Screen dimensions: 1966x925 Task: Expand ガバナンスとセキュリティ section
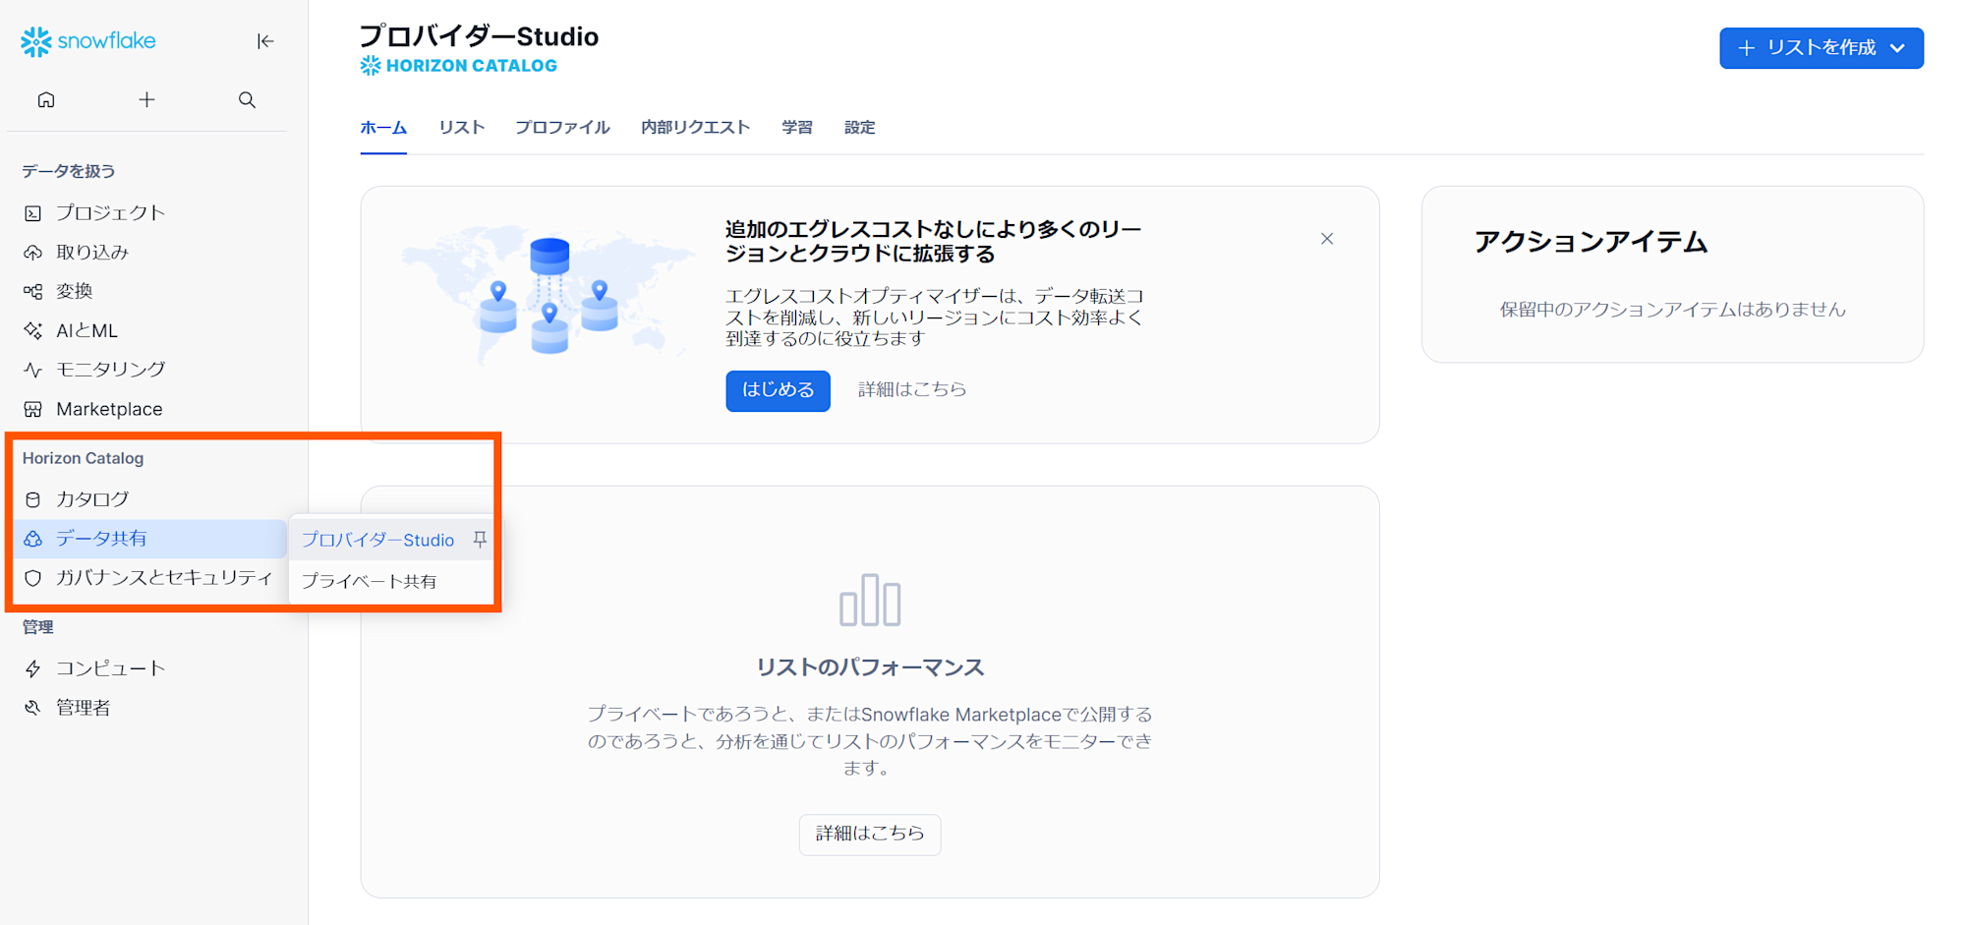(166, 578)
